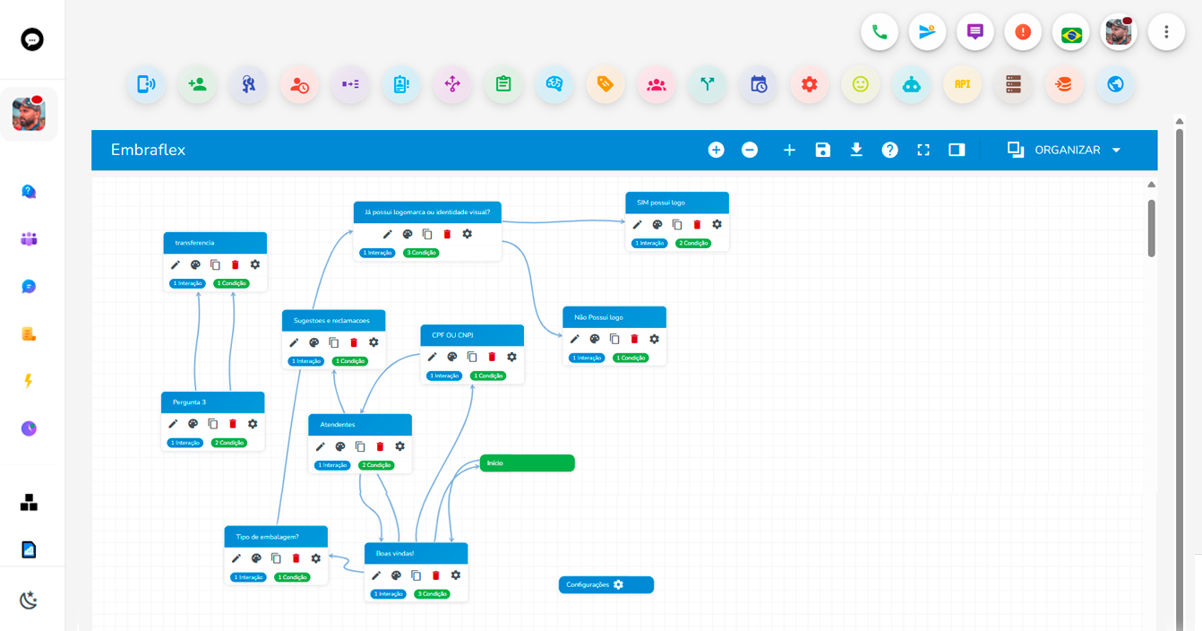Expand the ORGANIZAR dropdown arrow
Screen dimensions: 1202x631
coord(1116,150)
